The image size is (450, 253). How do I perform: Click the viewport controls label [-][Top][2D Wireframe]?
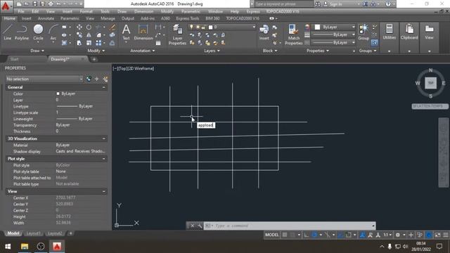pos(133,69)
